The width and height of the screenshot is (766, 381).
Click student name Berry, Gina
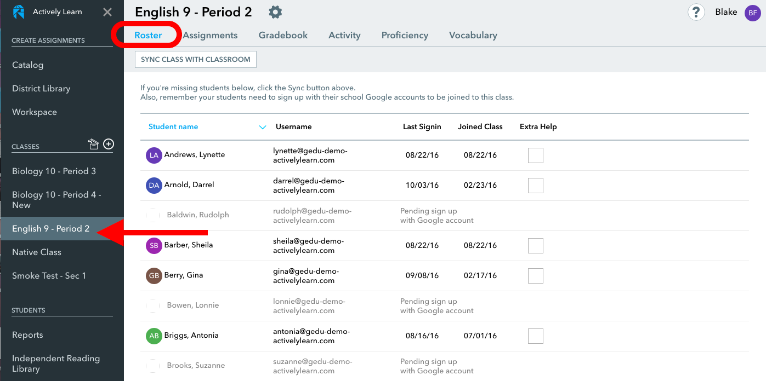pos(184,275)
